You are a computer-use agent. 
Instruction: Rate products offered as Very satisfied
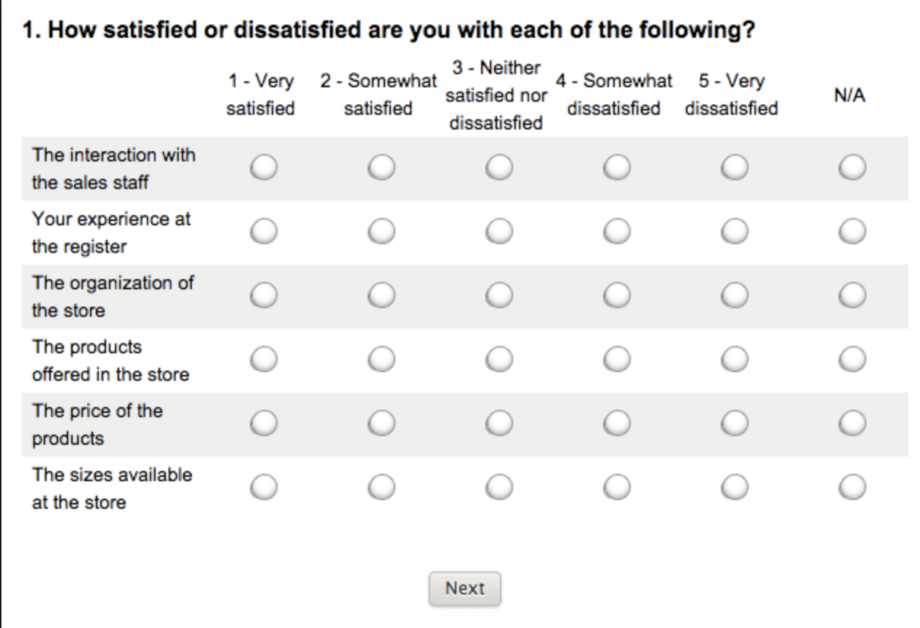[263, 358]
